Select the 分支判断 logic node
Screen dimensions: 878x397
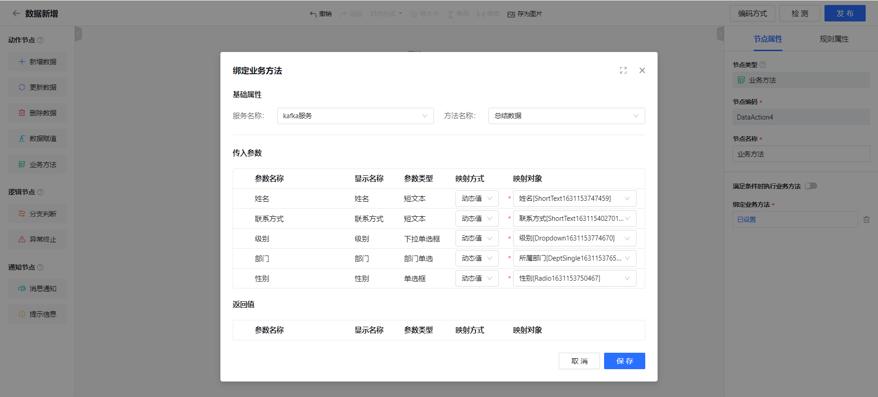pyautogui.click(x=37, y=214)
